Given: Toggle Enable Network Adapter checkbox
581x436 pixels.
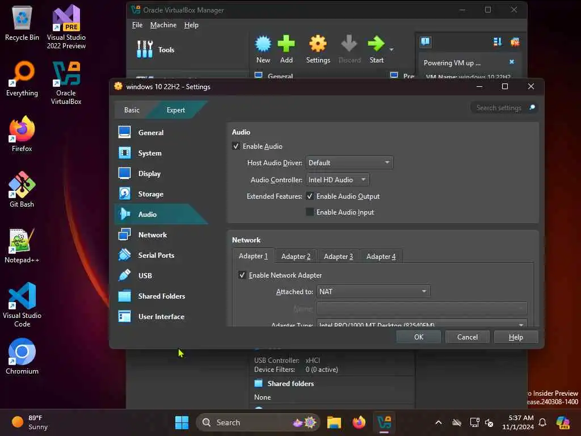Looking at the screenshot, I should click(x=242, y=275).
